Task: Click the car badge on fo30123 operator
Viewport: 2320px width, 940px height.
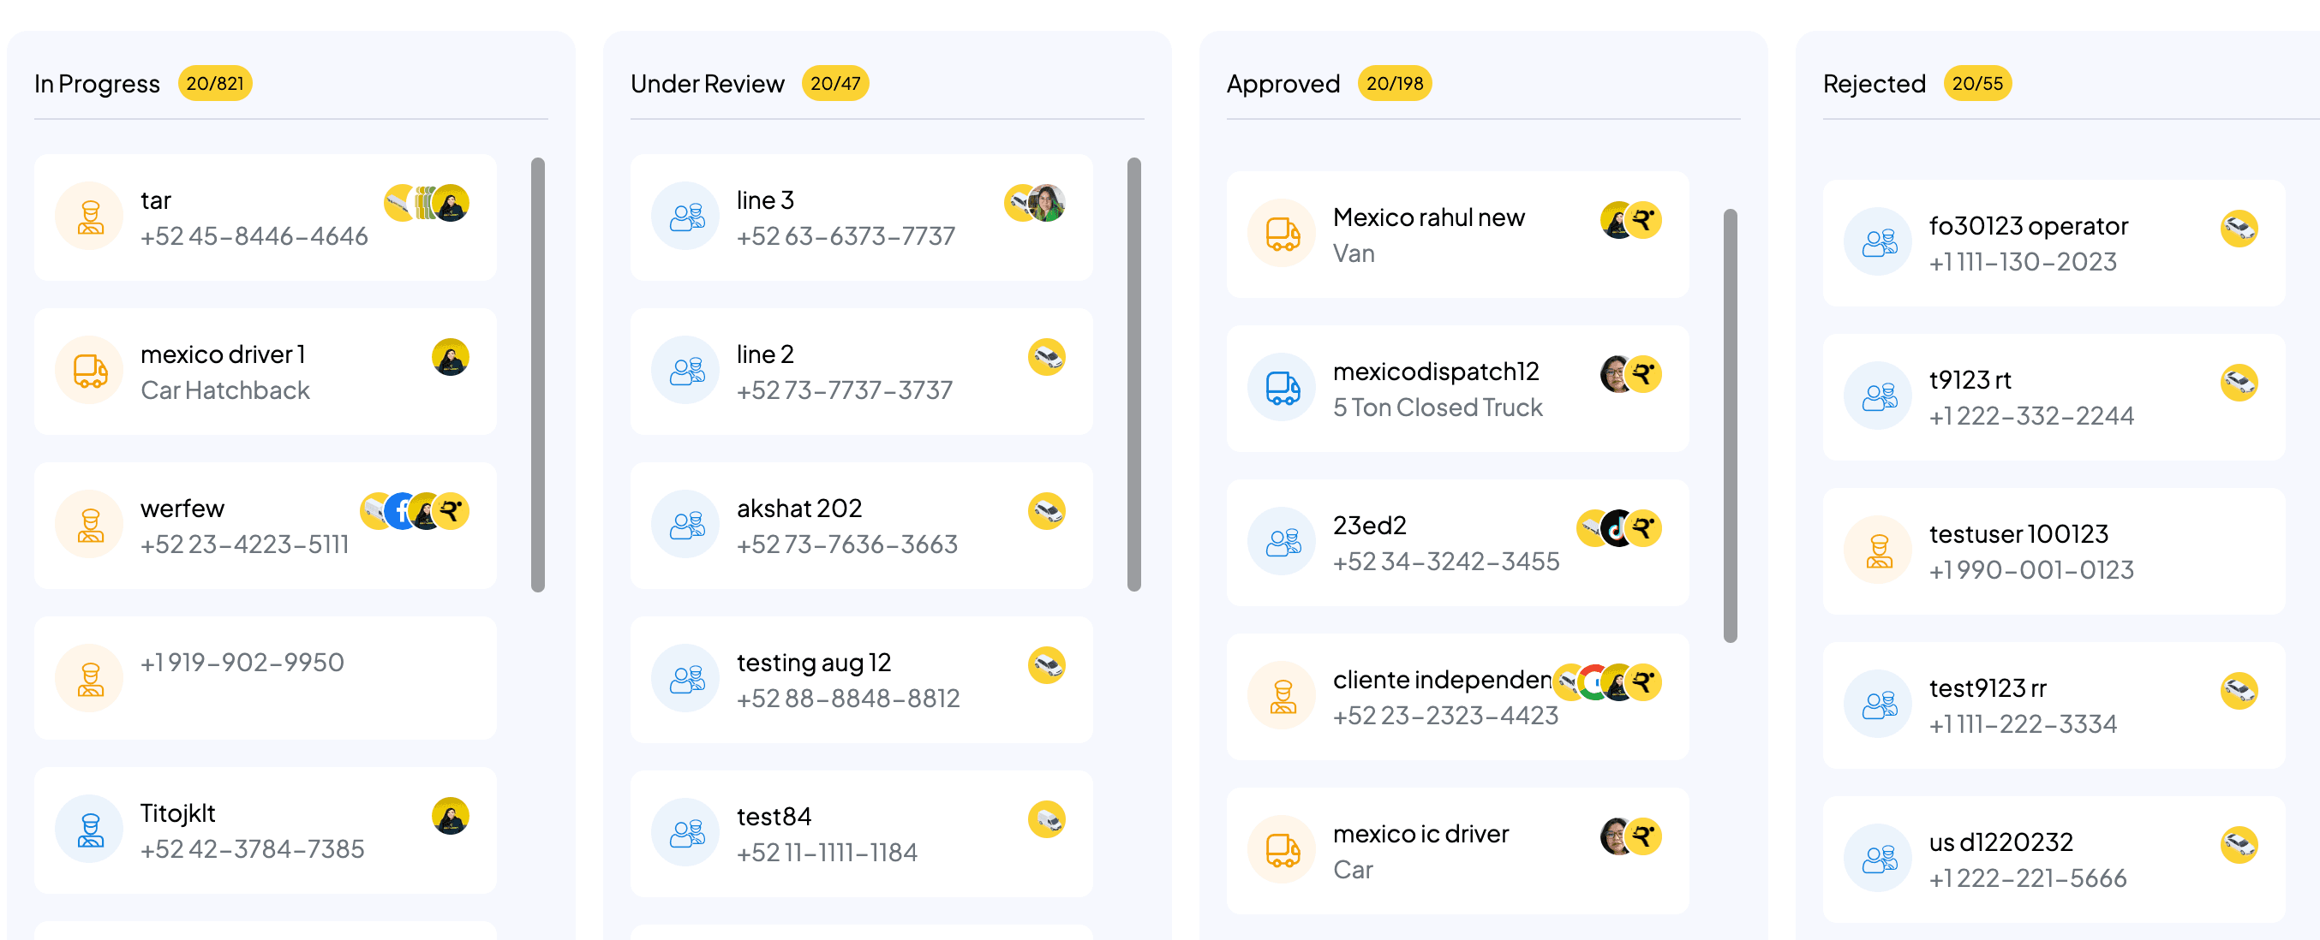Action: [2238, 229]
